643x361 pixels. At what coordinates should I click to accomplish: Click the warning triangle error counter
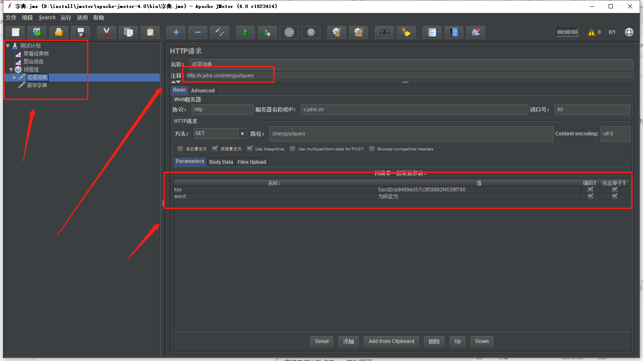click(x=591, y=32)
